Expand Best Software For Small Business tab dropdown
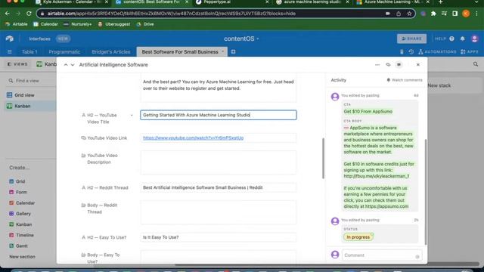484x272 pixels. (x=222, y=51)
